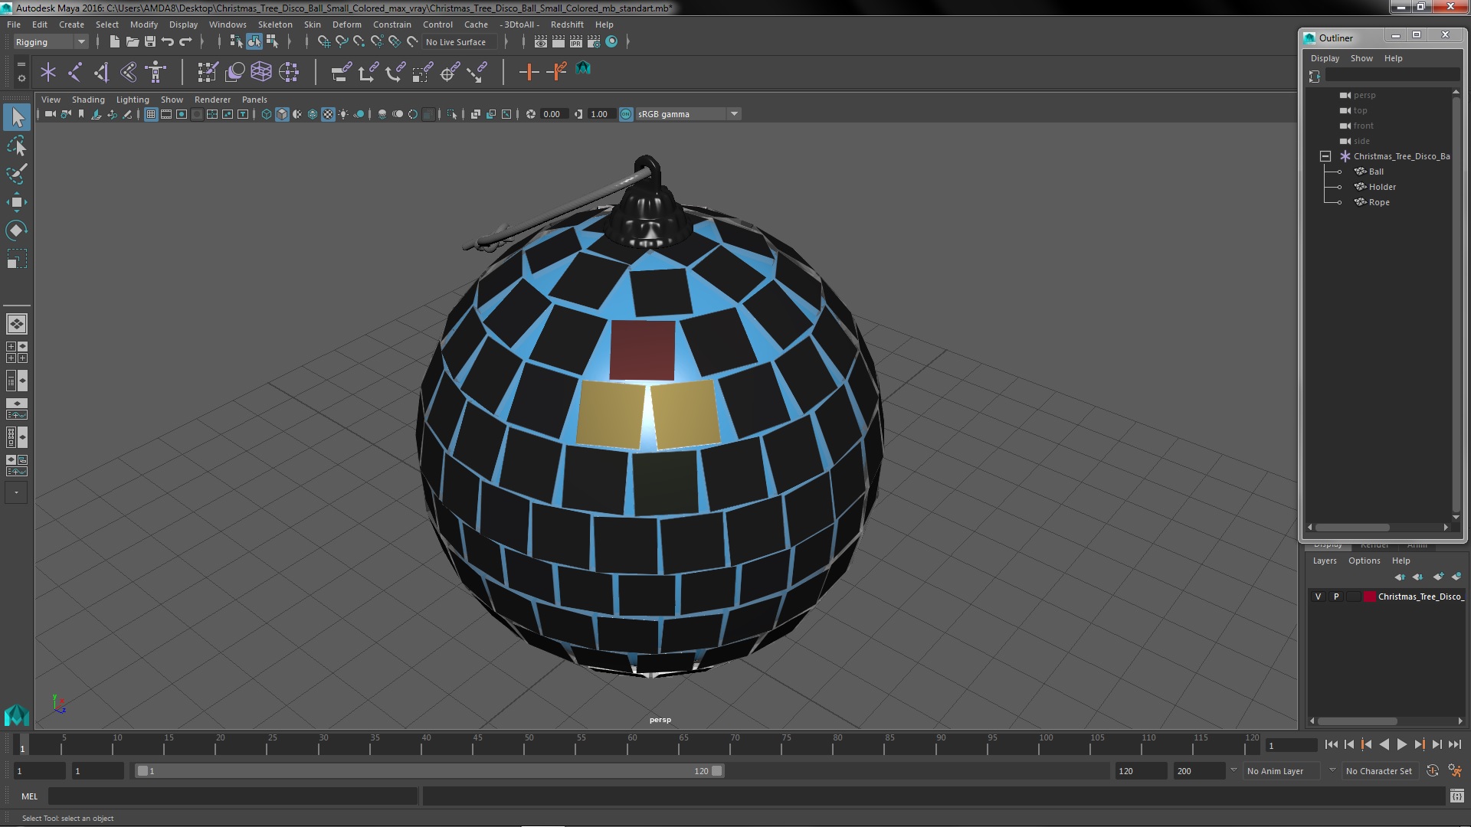Open the Outliner Show menu

tap(1361, 58)
